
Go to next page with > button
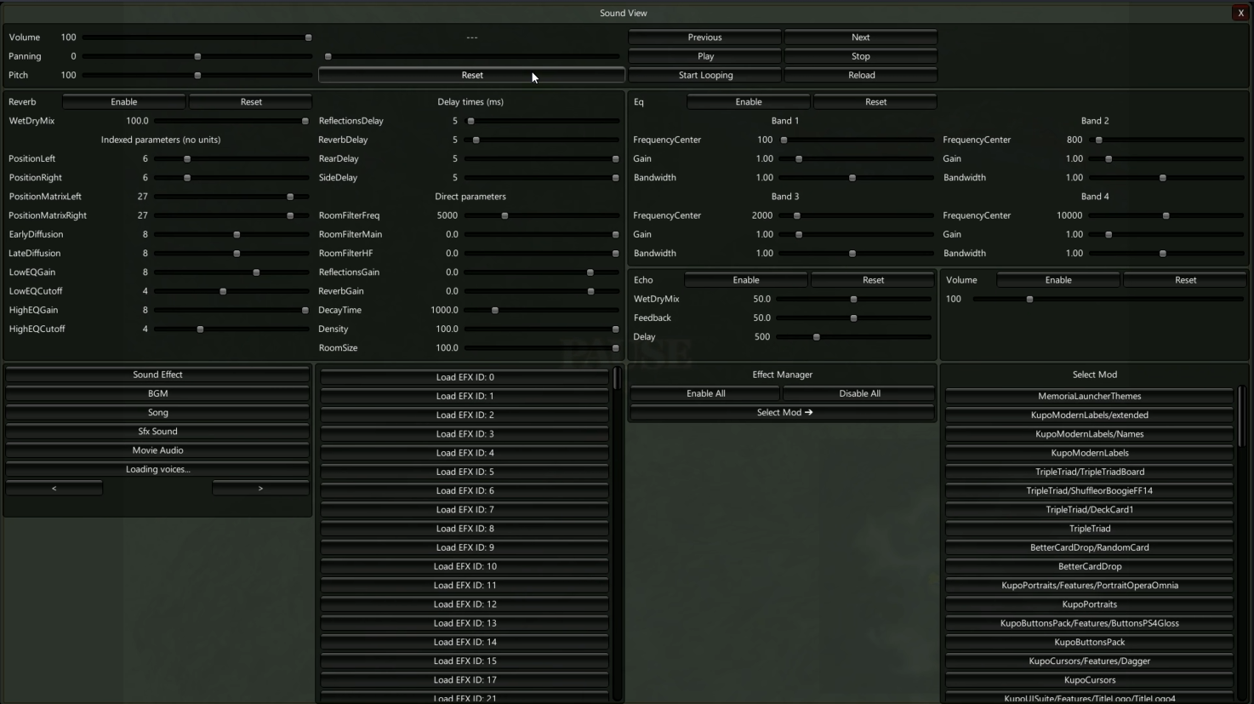click(260, 489)
